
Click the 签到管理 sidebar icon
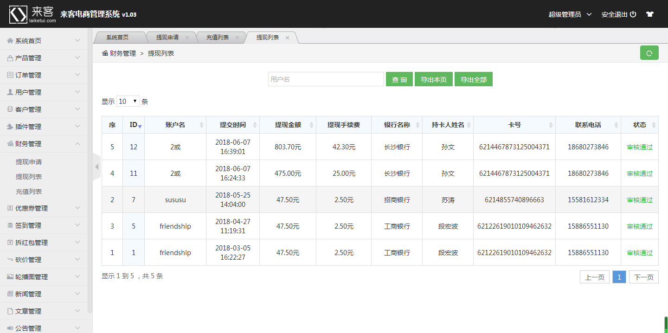point(10,225)
